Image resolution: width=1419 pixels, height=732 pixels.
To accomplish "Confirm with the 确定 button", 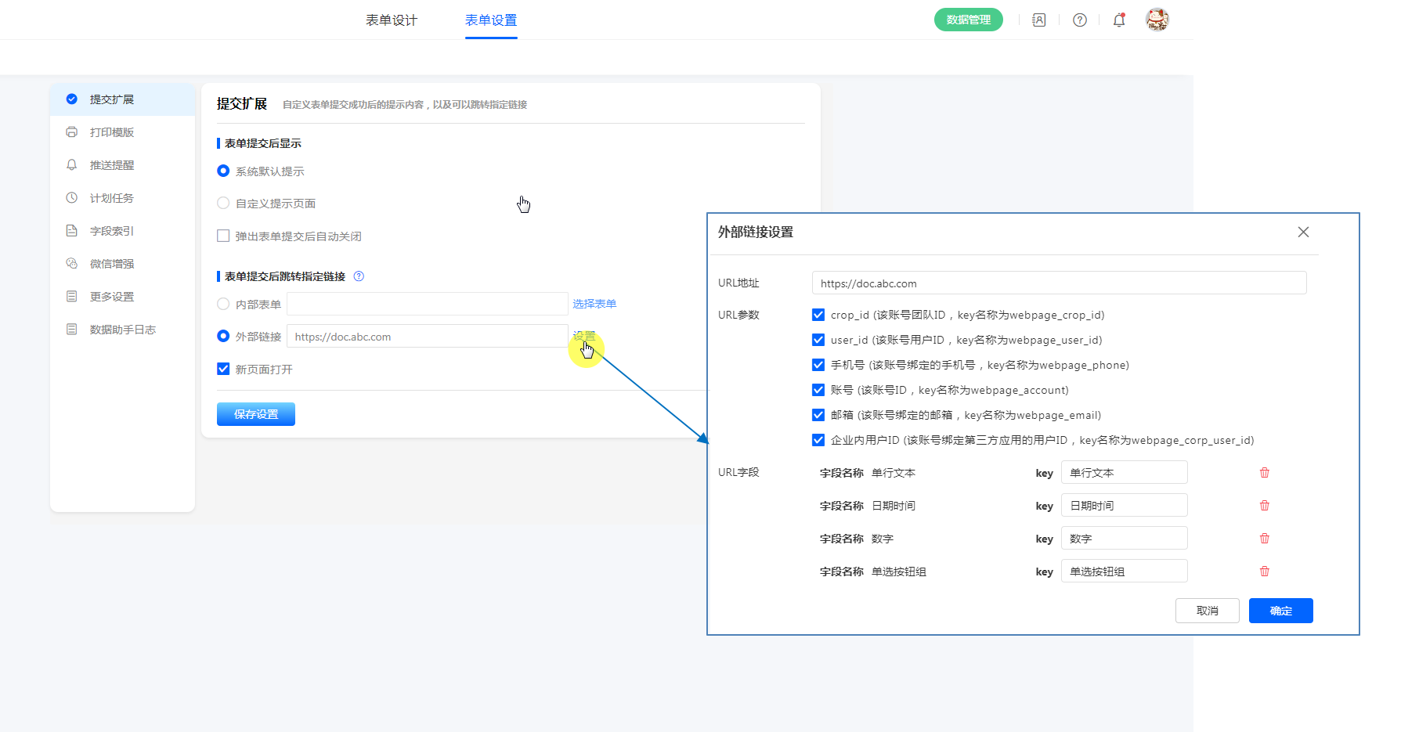I will (x=1280, y=611).
